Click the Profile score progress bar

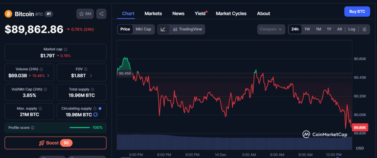click(x=80, y=128)
